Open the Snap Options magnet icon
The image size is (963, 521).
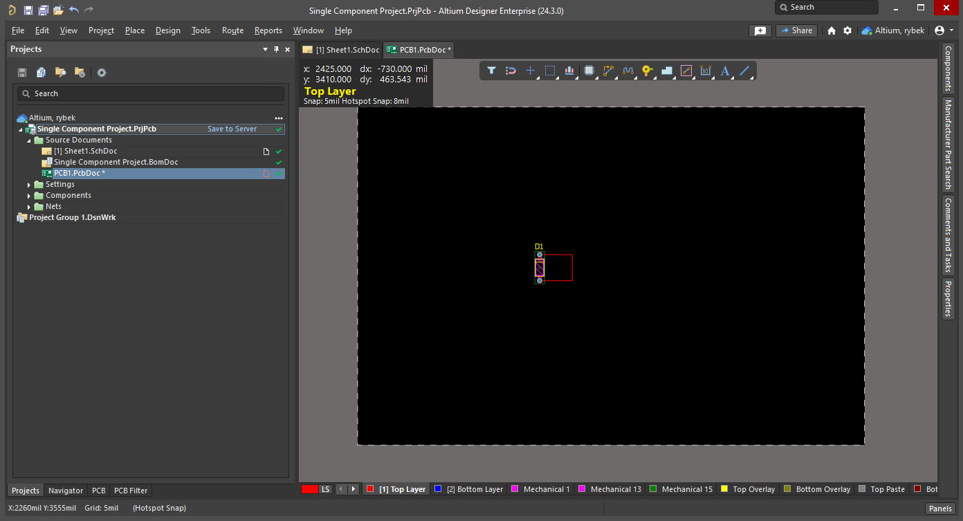pos(511,71)
